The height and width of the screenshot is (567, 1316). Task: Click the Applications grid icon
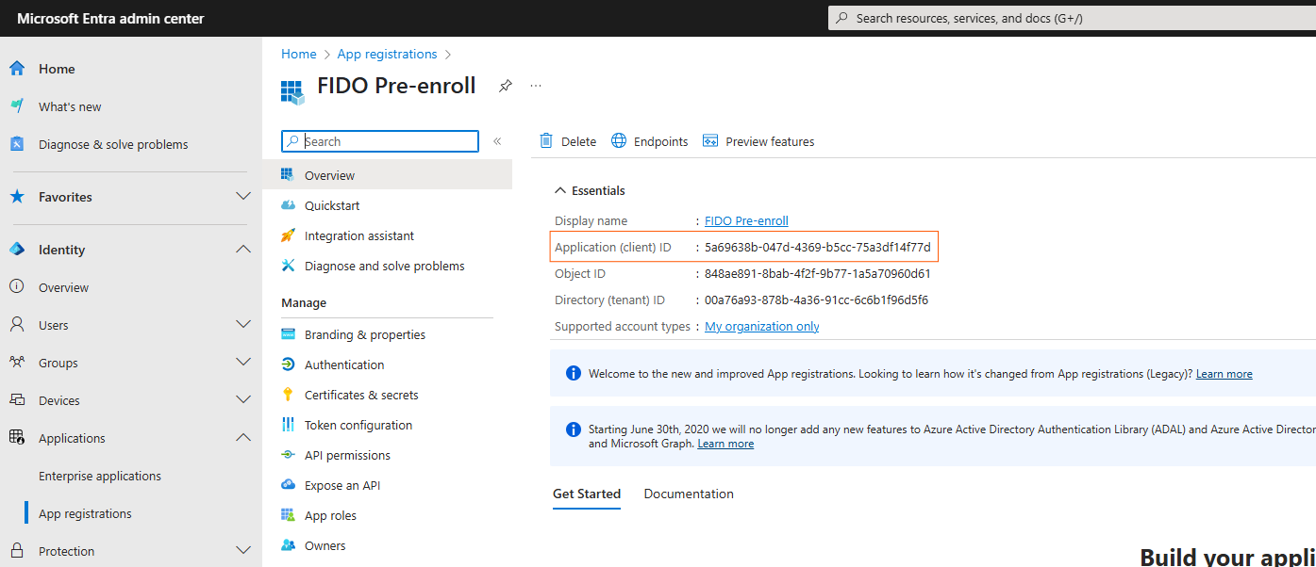(x=16, y=438)
